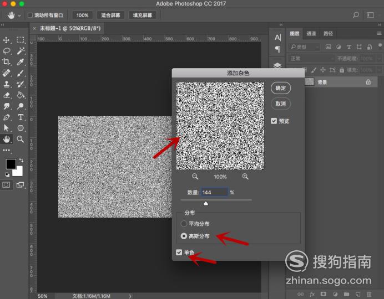Click the noise amount slider handle
384x299 pixels.
pos(206,204)
